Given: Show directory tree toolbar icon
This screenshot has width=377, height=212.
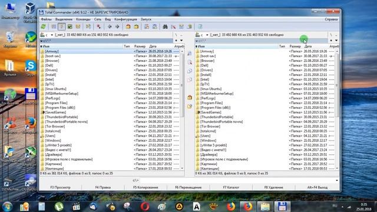Looking at the screenshot, I should click(x=78, y=26).
